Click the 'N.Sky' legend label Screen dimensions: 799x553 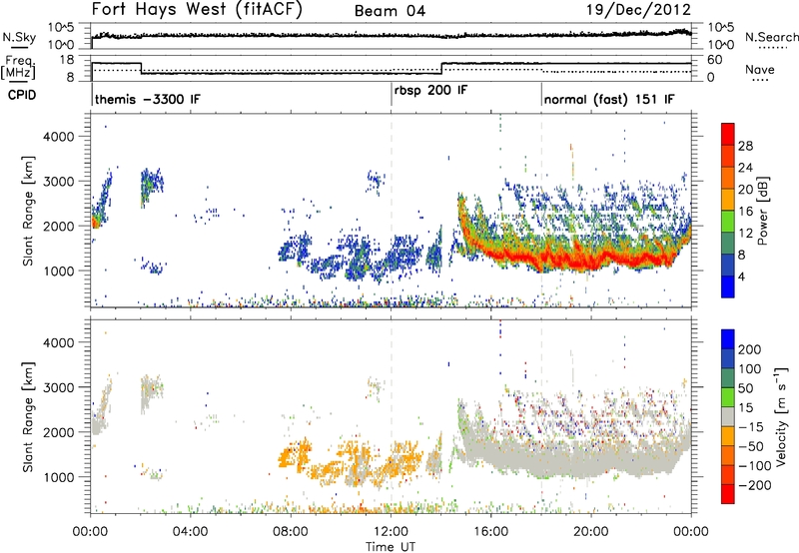tap(19, 37)
